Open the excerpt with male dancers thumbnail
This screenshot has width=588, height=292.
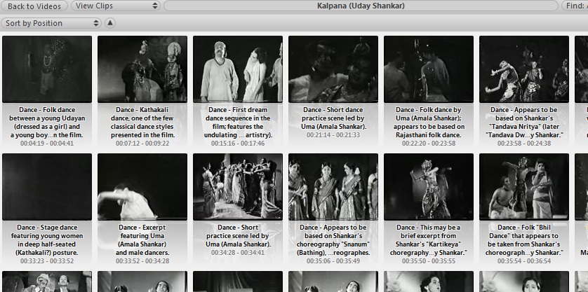click(x=142, y=187)
